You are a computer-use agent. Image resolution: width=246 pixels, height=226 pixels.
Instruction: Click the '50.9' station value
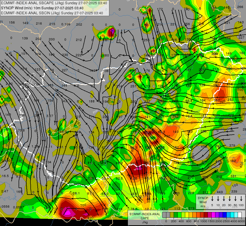[105, 179]
